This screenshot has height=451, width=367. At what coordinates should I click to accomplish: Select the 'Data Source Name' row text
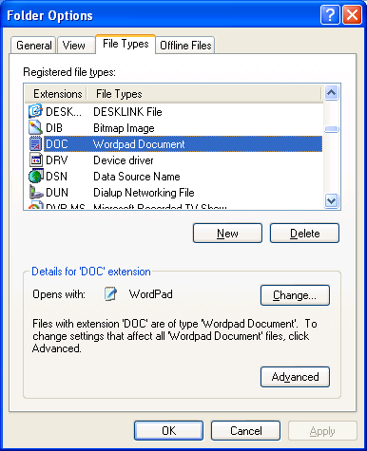coord(137,177)
